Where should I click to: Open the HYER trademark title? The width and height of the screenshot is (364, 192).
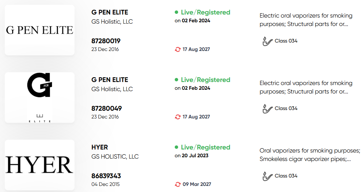click(x=100, y=147)
